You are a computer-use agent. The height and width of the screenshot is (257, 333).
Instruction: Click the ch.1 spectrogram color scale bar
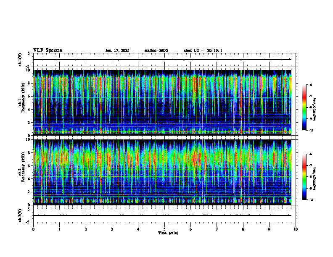point(304,108)
